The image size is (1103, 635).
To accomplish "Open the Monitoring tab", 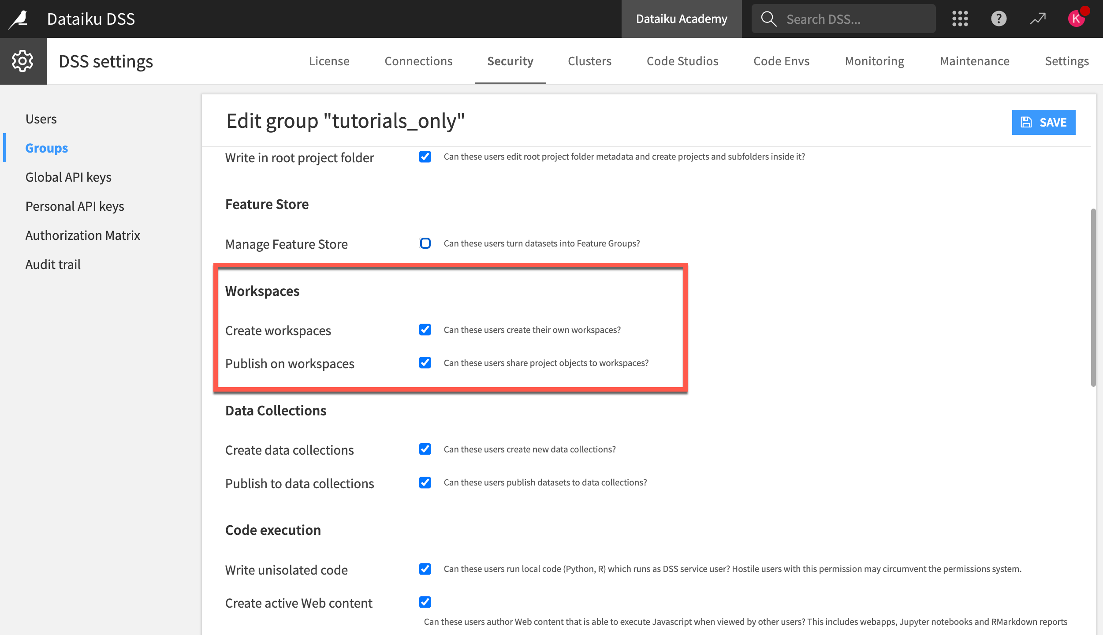I will coord(874,61).
